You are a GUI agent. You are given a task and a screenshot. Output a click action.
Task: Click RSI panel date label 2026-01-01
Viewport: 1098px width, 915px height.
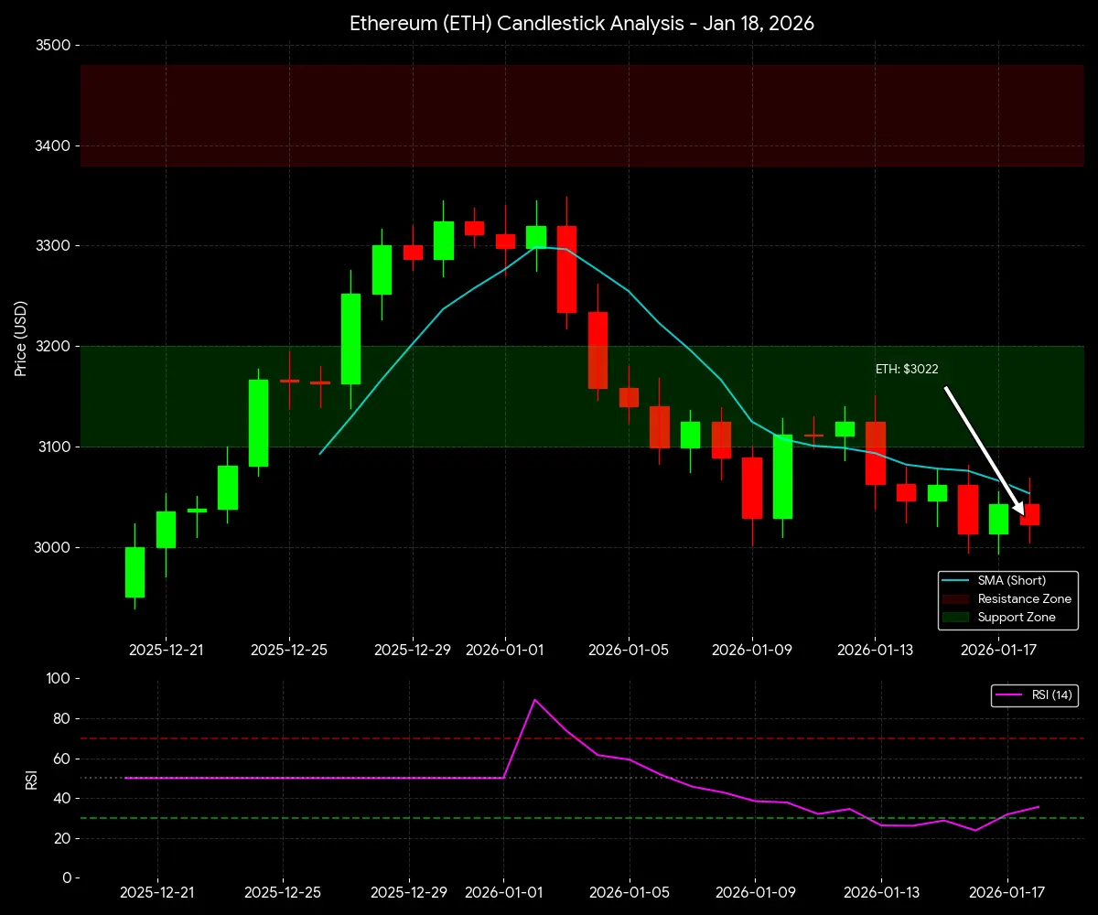tap(504, 893)
